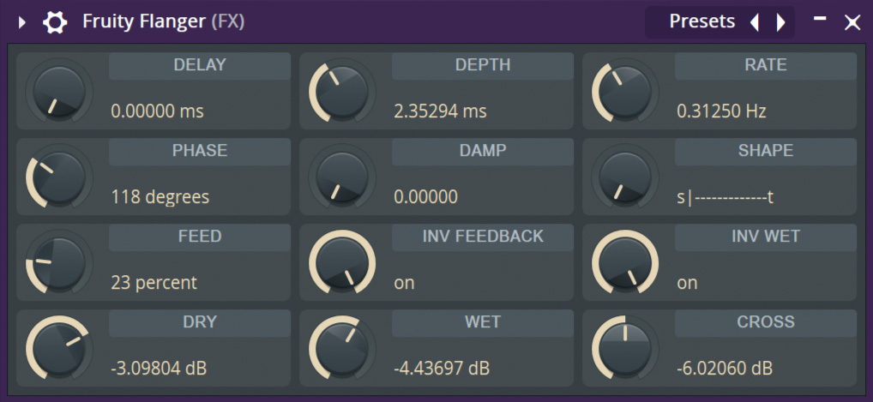Viewport: 873px width, 402px height.
Task: Click the SHAPE label header
Action: pyautogui.click(x=766, y=152)
